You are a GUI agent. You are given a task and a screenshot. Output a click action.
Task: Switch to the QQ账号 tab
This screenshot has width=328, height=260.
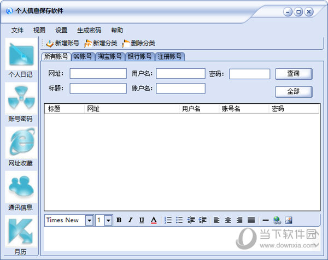coord(83,56)
